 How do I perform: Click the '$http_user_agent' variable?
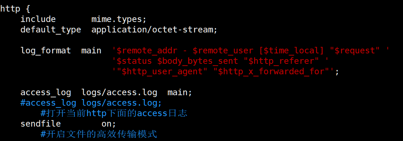[x=162, y=72]
